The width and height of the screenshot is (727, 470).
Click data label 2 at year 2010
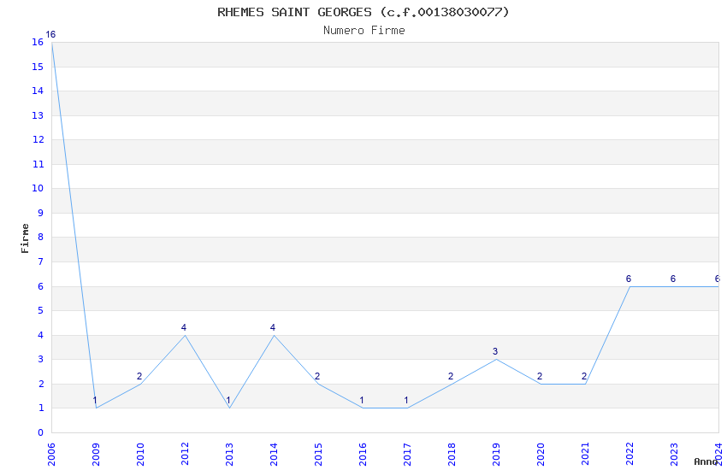point(139,376)
